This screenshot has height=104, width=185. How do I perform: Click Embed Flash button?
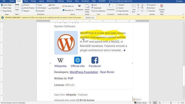[162, 8]
